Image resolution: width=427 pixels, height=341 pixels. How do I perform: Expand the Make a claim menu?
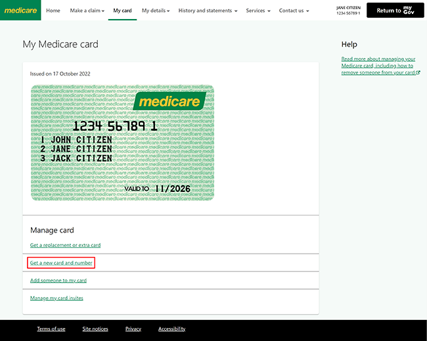point(87,11)
